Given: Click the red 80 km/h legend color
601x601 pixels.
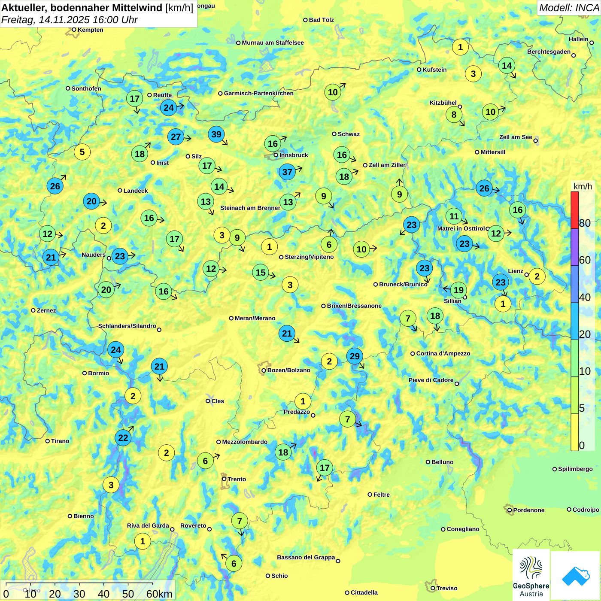Looking at the screenshot, I should (x=575, y=210).
